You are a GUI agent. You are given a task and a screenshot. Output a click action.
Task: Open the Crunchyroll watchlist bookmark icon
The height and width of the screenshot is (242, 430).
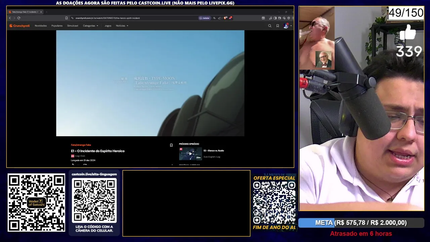point(277,26)
